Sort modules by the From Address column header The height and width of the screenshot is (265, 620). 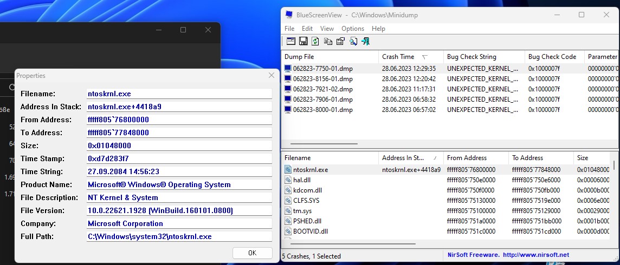point(476,158)
